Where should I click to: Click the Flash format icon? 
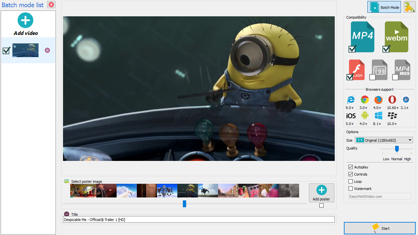357,69
